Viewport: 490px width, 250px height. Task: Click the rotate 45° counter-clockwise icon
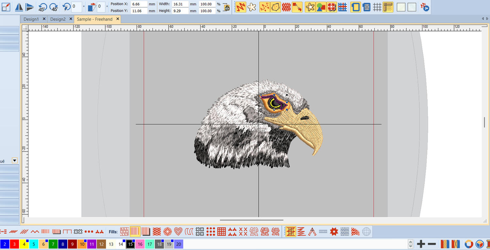42,7
